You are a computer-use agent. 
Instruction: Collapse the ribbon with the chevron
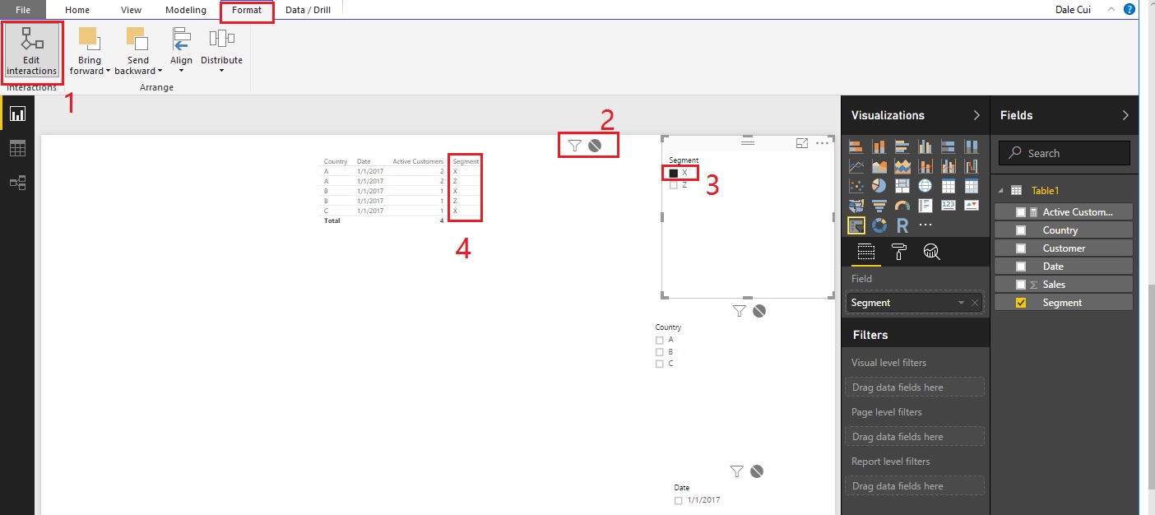(x=1111, y=9)
